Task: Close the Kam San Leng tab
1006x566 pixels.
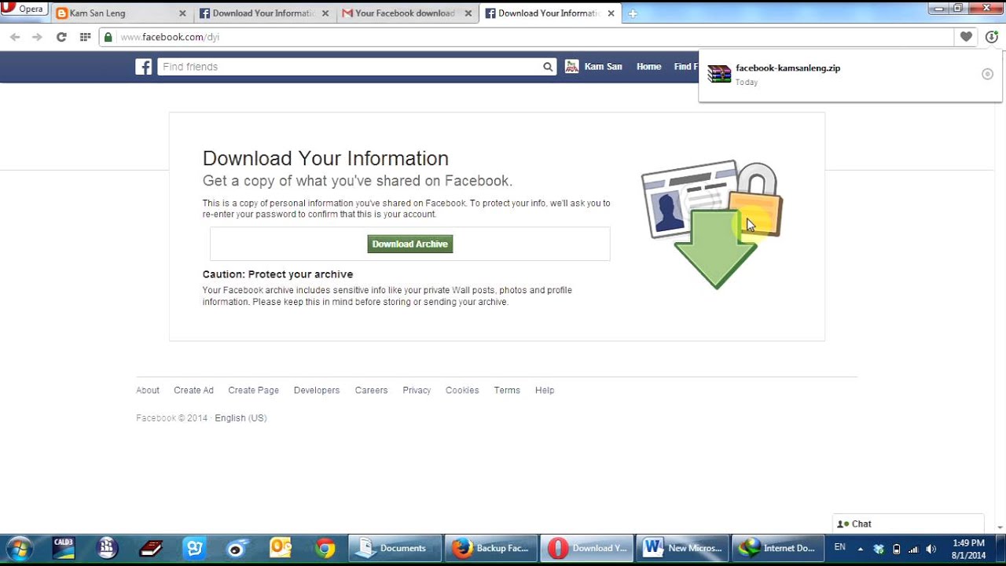Action: 182,13
